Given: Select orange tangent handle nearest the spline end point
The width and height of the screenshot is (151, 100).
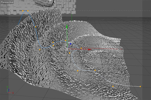Looking at the screenshot, I should 113,86.
